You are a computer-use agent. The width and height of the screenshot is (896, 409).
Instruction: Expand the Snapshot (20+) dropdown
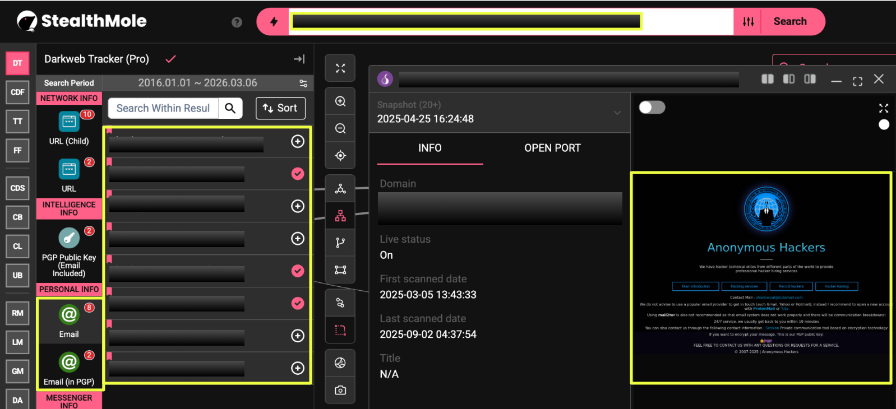[x=617, y=113]
